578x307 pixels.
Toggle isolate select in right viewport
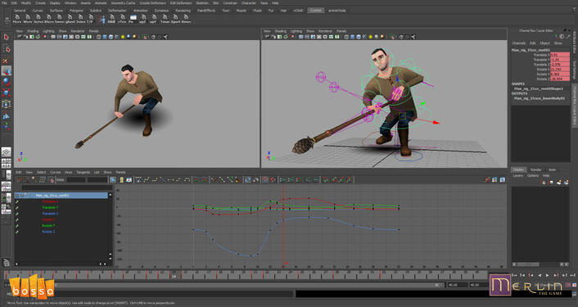tap(393, 37)
